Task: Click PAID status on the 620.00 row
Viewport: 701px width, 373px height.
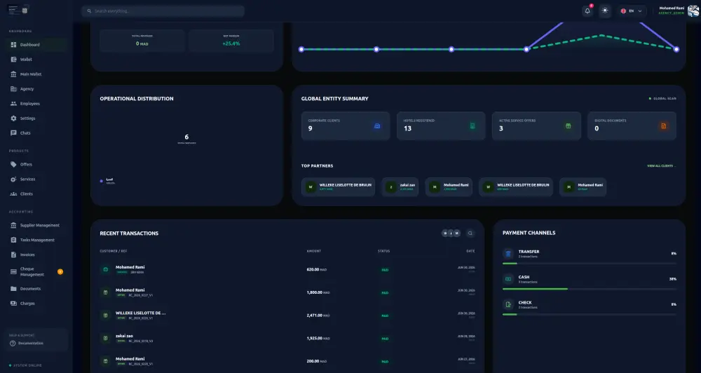Action: point(384,270)
